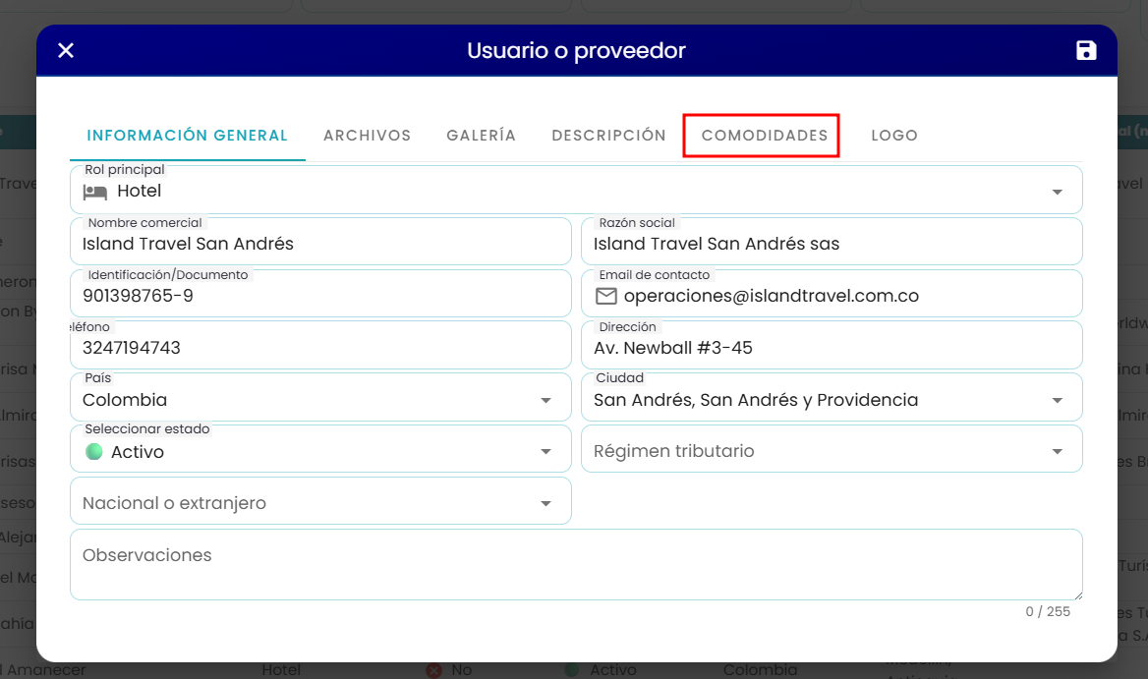Switch to the Comodidades tab
Image resolution: width=1148 pixels, height=679 pixels.
tap(765, 136)
